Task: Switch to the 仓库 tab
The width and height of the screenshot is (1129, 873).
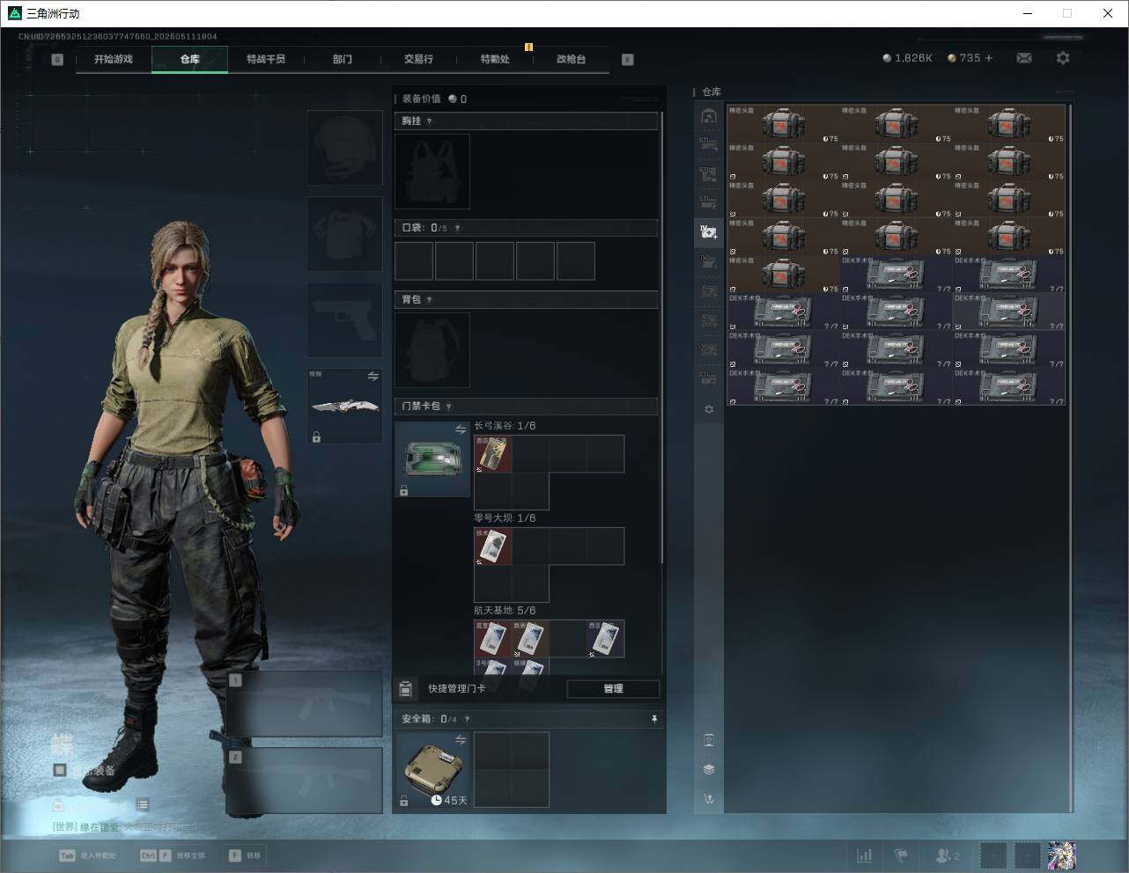Action: (190, 59)
